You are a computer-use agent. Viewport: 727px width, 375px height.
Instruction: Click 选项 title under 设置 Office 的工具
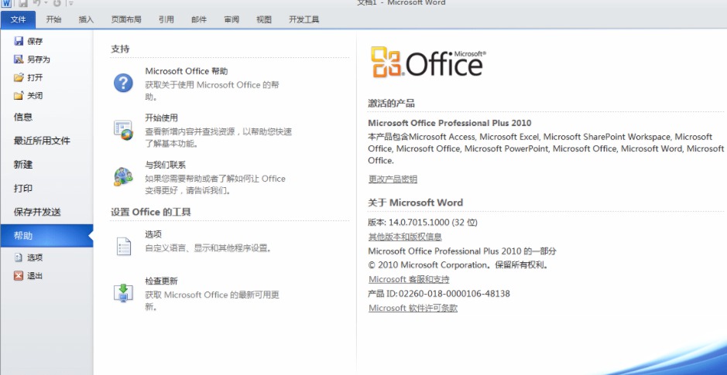(153, 234)
